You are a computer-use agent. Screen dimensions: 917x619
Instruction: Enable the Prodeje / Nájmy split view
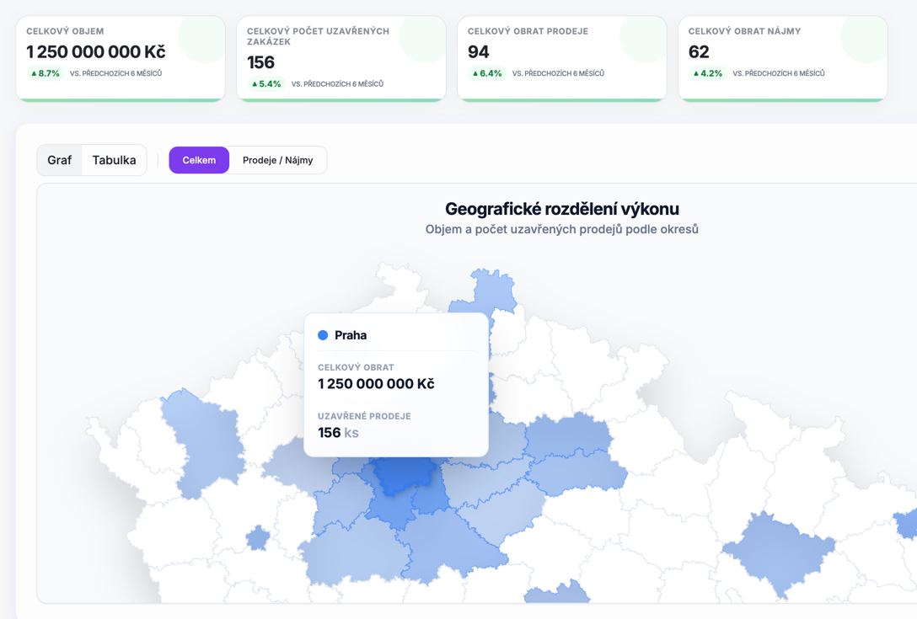tap(280, 159)
